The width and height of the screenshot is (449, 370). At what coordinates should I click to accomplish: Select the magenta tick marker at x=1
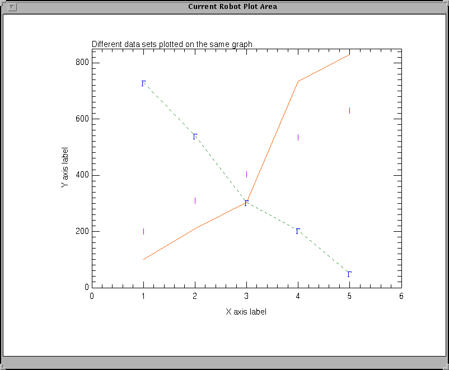point(143,231)
